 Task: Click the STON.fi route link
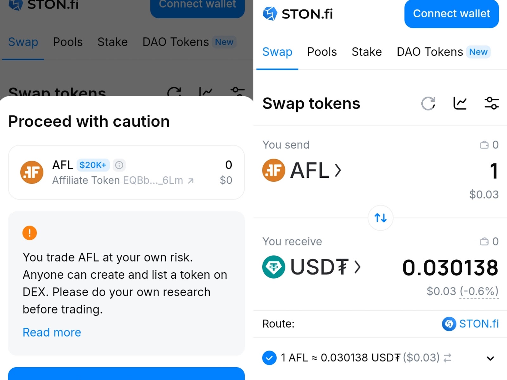(x=470, y=324)
